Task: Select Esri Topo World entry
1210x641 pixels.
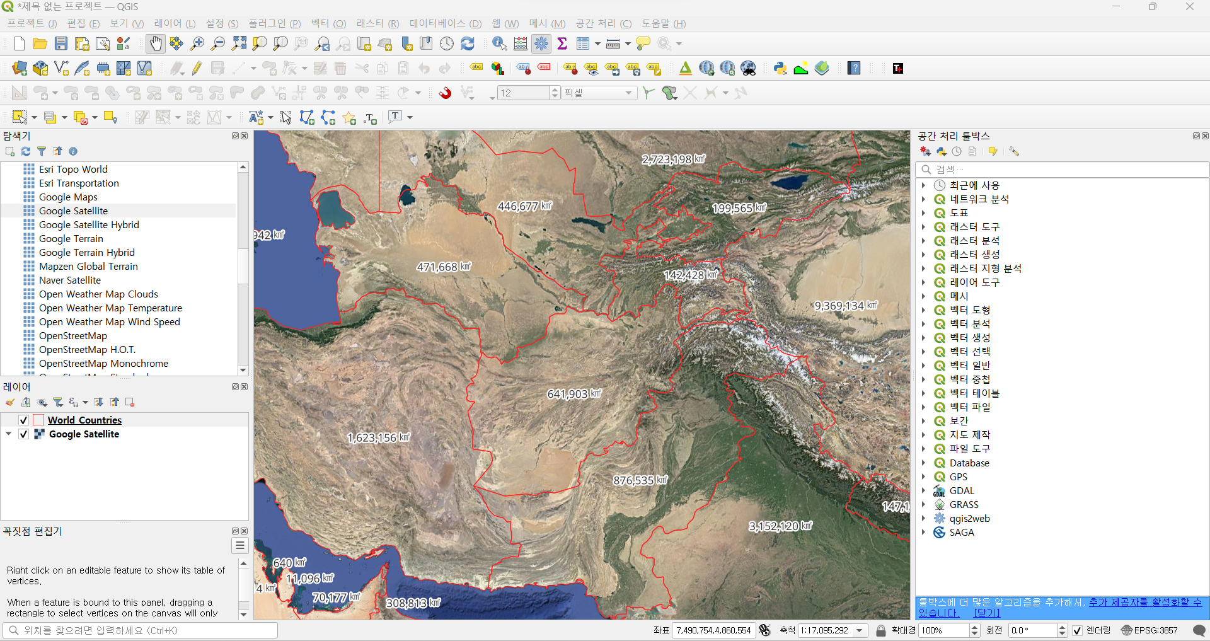Action: click(x=73, y=170)
